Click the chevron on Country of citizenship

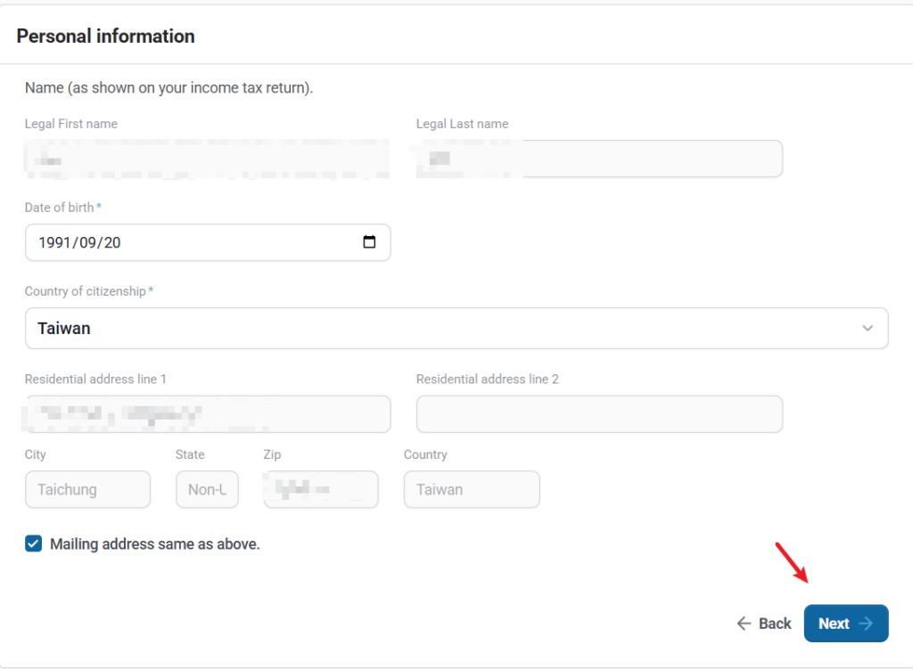click(868, 329)
